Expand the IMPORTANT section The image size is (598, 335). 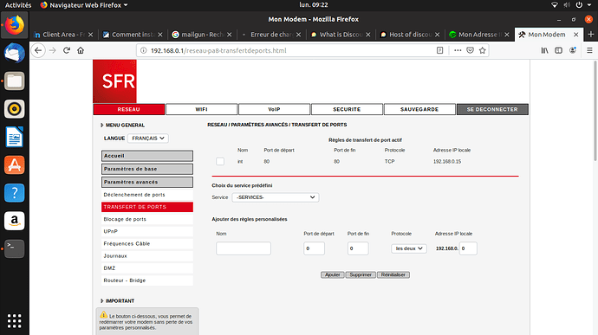click(x=118, y=300)
